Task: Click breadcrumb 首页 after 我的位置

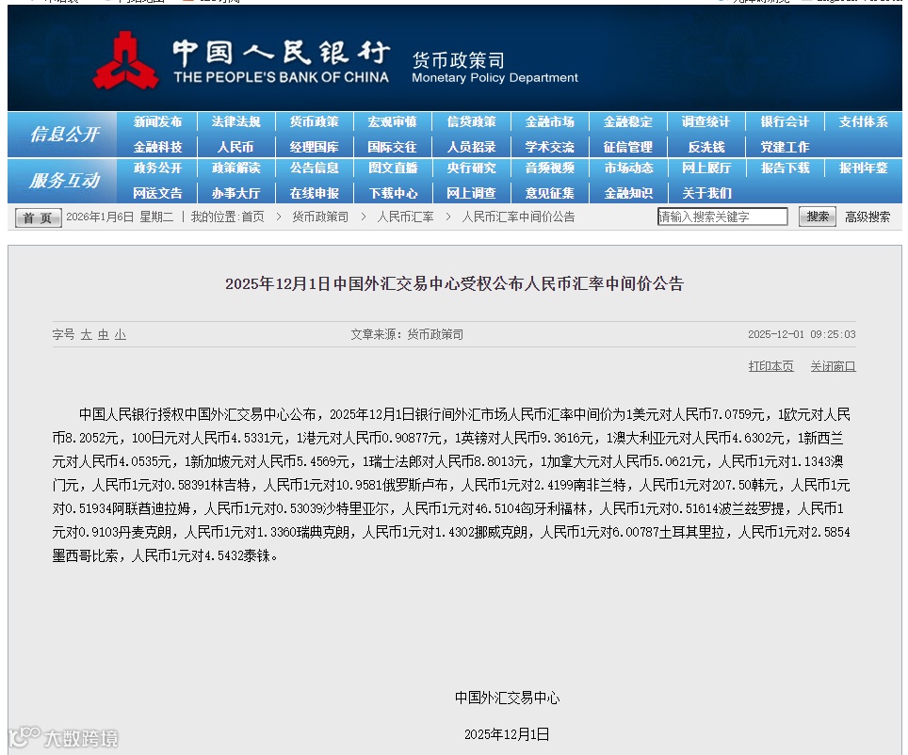Action: 252,217
